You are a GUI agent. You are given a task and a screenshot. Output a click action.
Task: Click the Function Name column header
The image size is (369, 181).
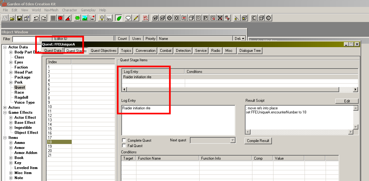click(168, 158)
